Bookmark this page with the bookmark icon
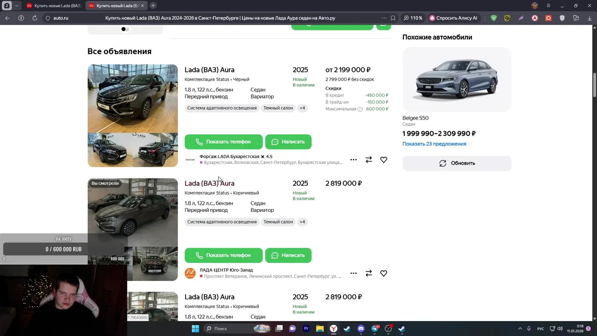 tap(393, 18)
